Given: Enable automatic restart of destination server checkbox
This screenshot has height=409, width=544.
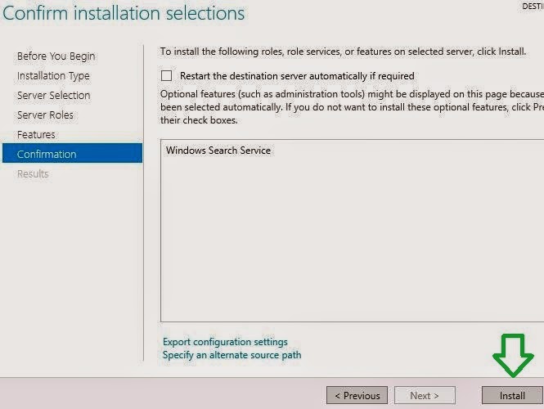Looking at the screenshot, I should [167, 75].
